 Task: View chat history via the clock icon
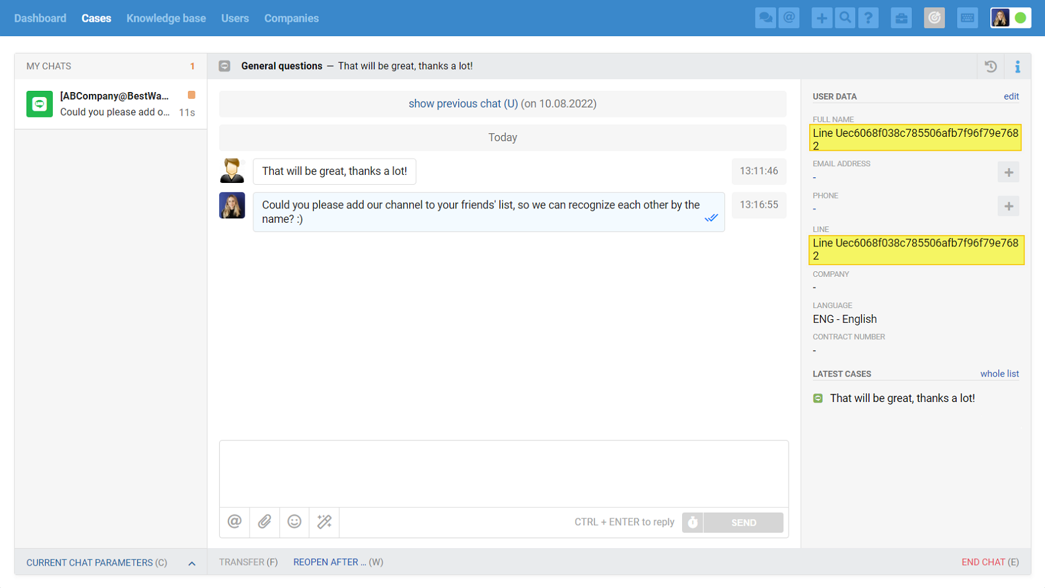coord(991,66)
